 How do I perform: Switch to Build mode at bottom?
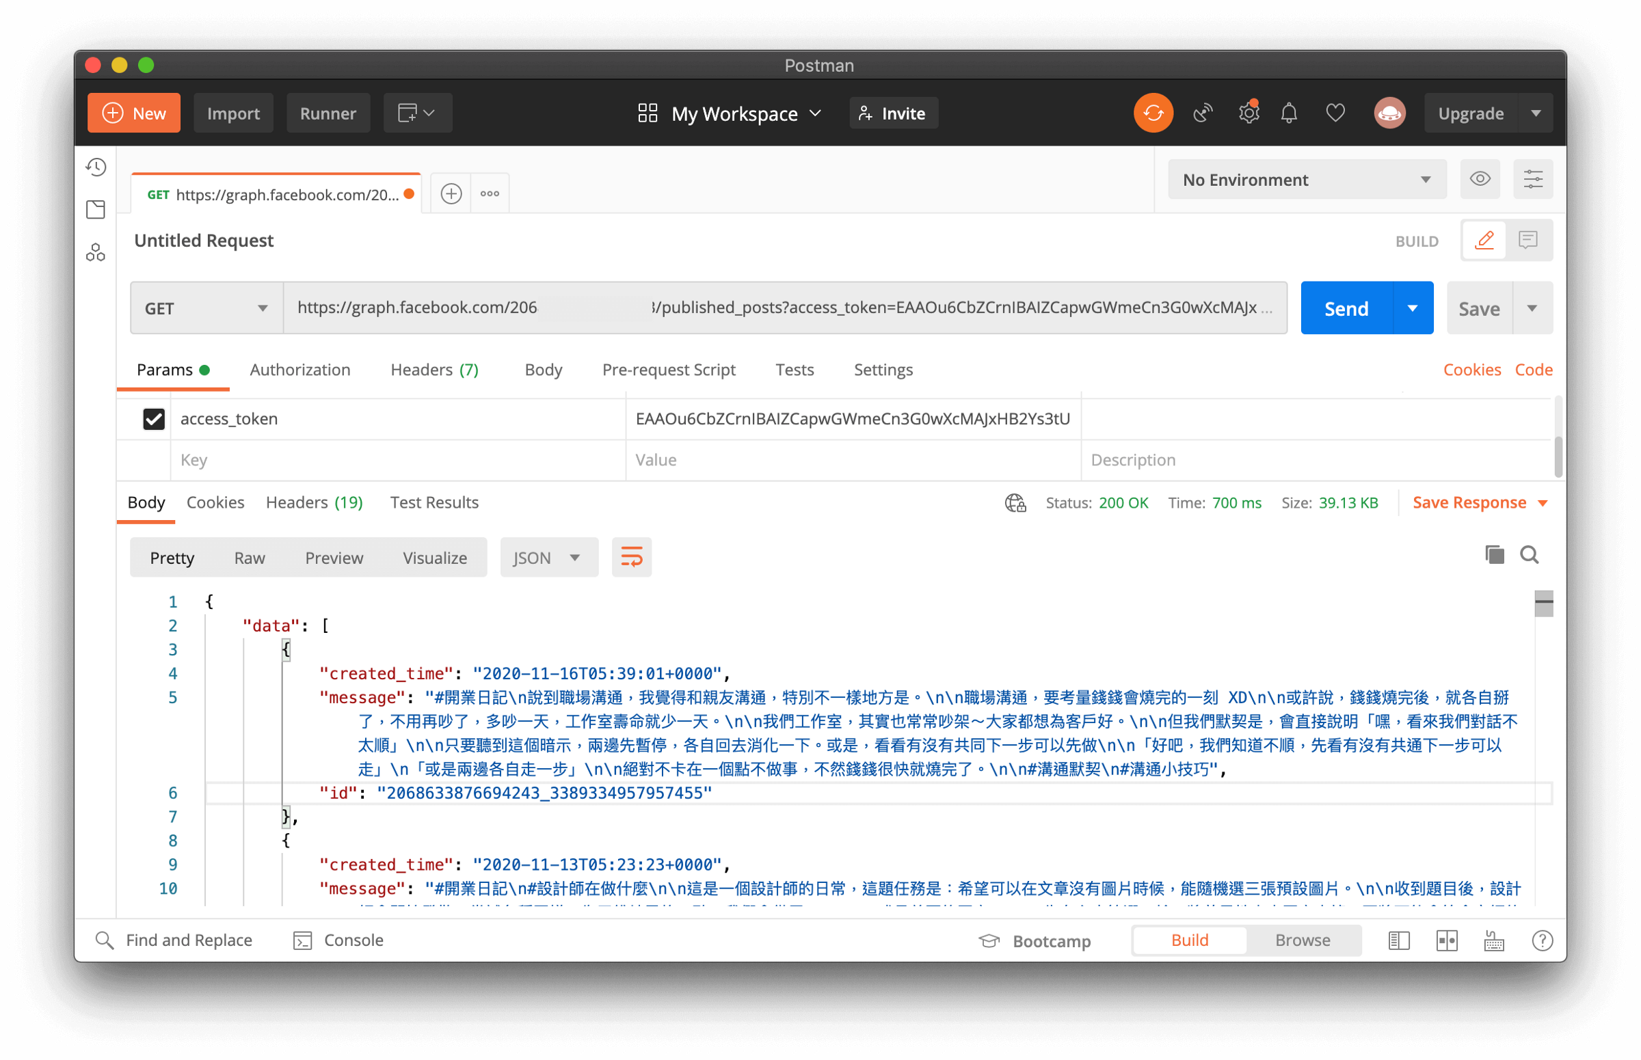[1189, 940]
